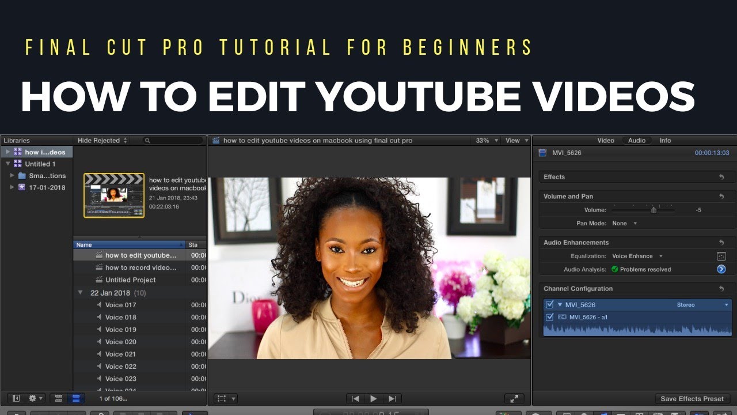Click the project filmstrip thumbnail
Screen dimensions: 737x415
[x=114, y=195]
